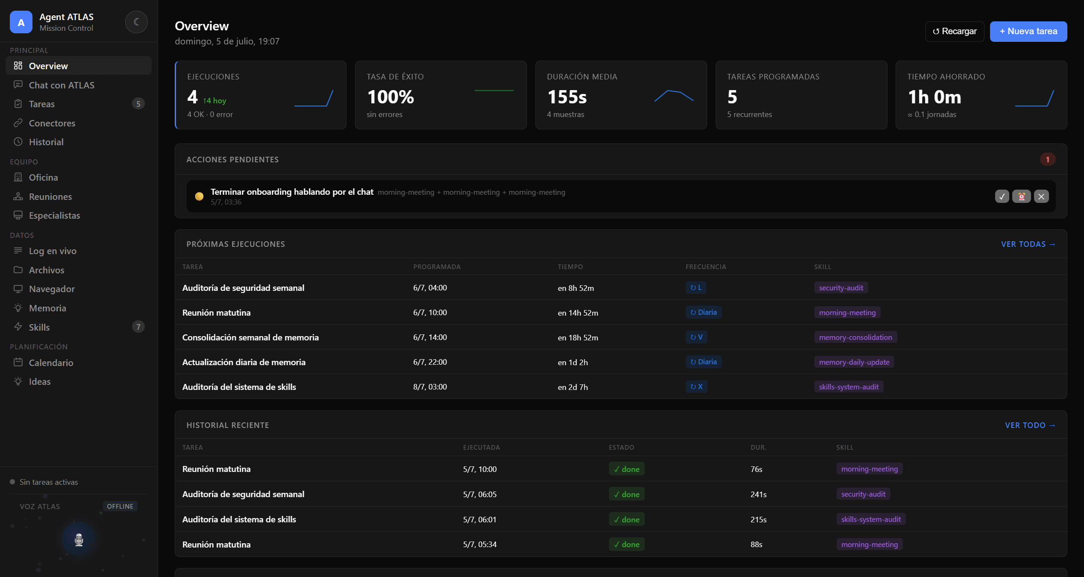Select 'Auditoría de seguridad semanal' upcoming row
Screen dimensions: 1084x577
(621, 287)
